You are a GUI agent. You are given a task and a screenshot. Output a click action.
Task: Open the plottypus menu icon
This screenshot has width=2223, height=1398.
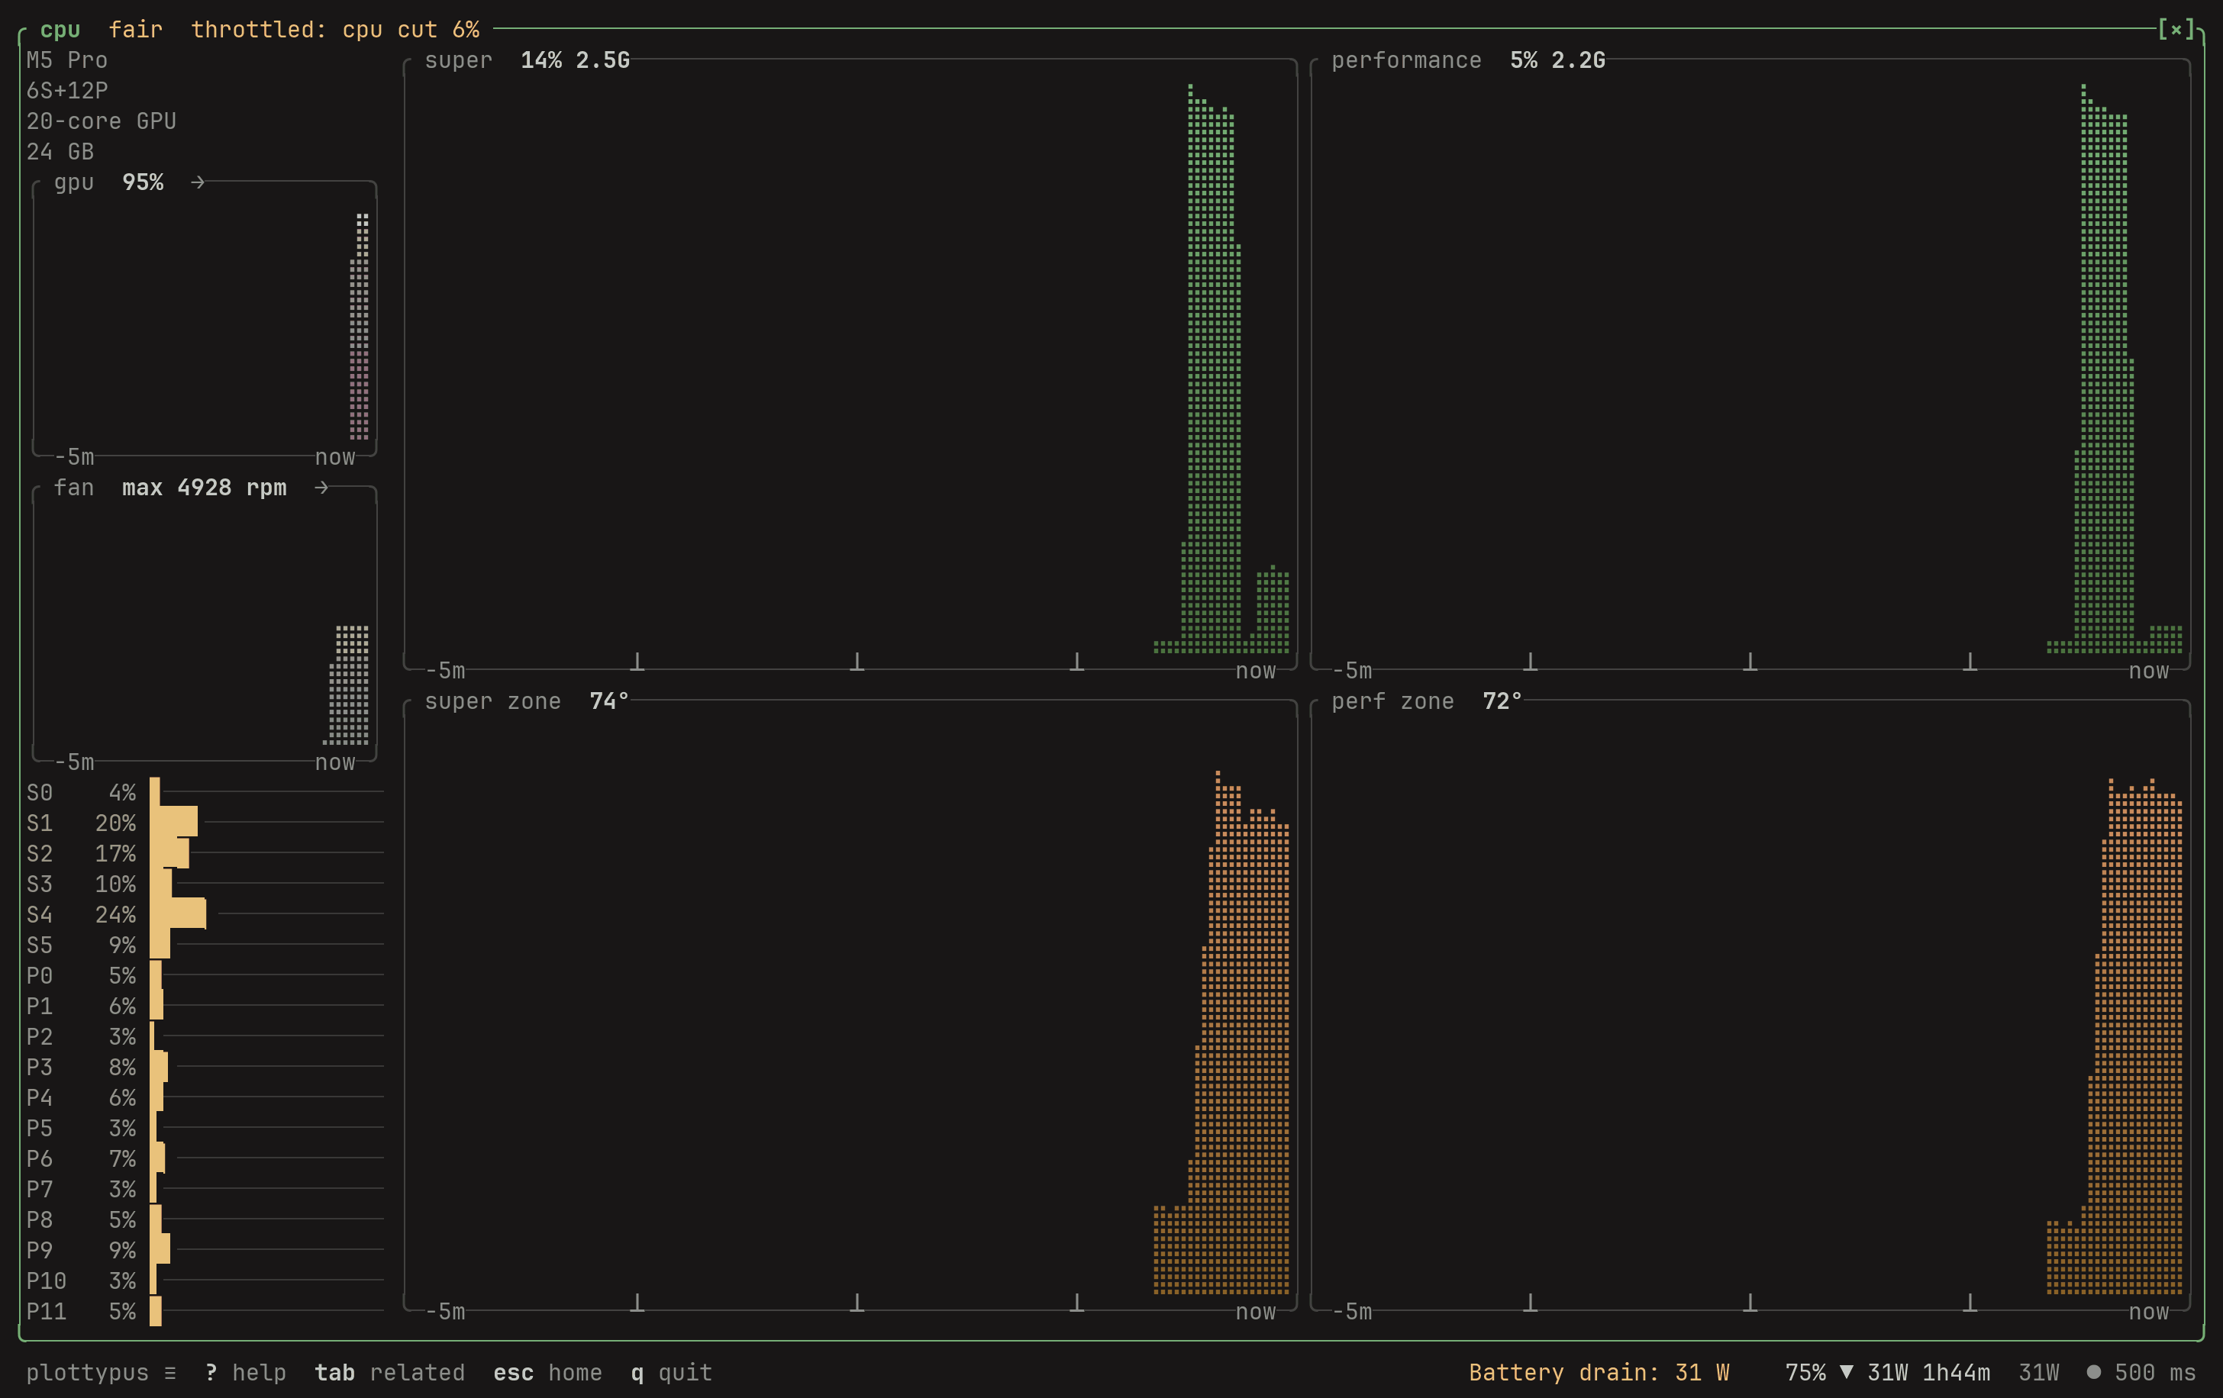(170, 1372)
